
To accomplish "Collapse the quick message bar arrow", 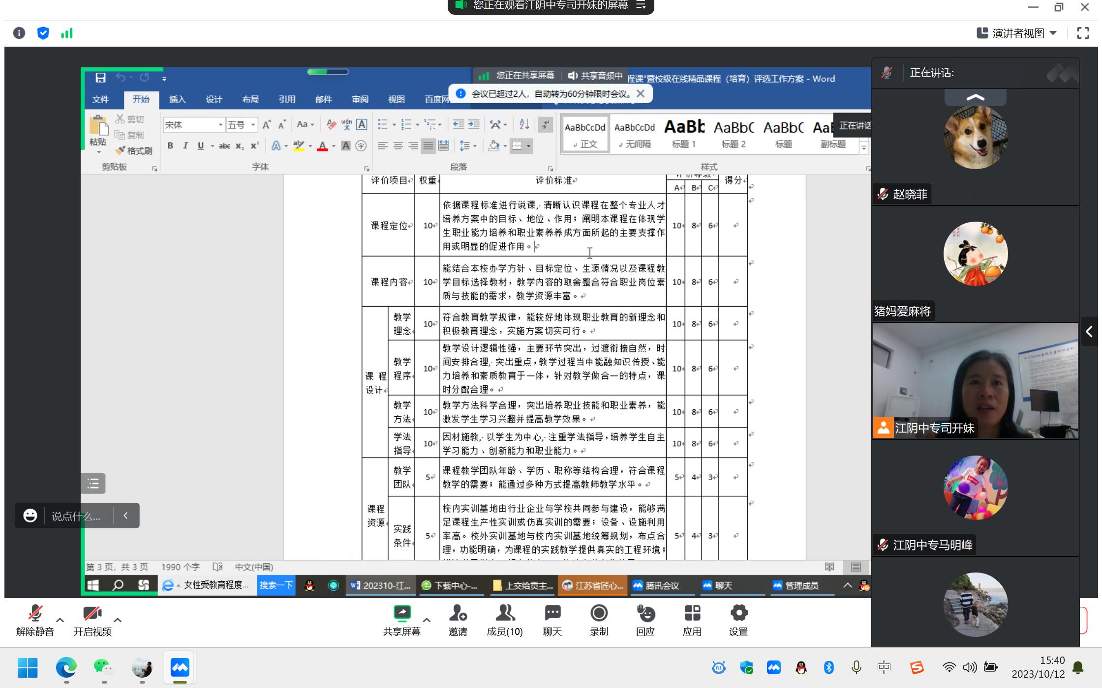I will 125,516.
